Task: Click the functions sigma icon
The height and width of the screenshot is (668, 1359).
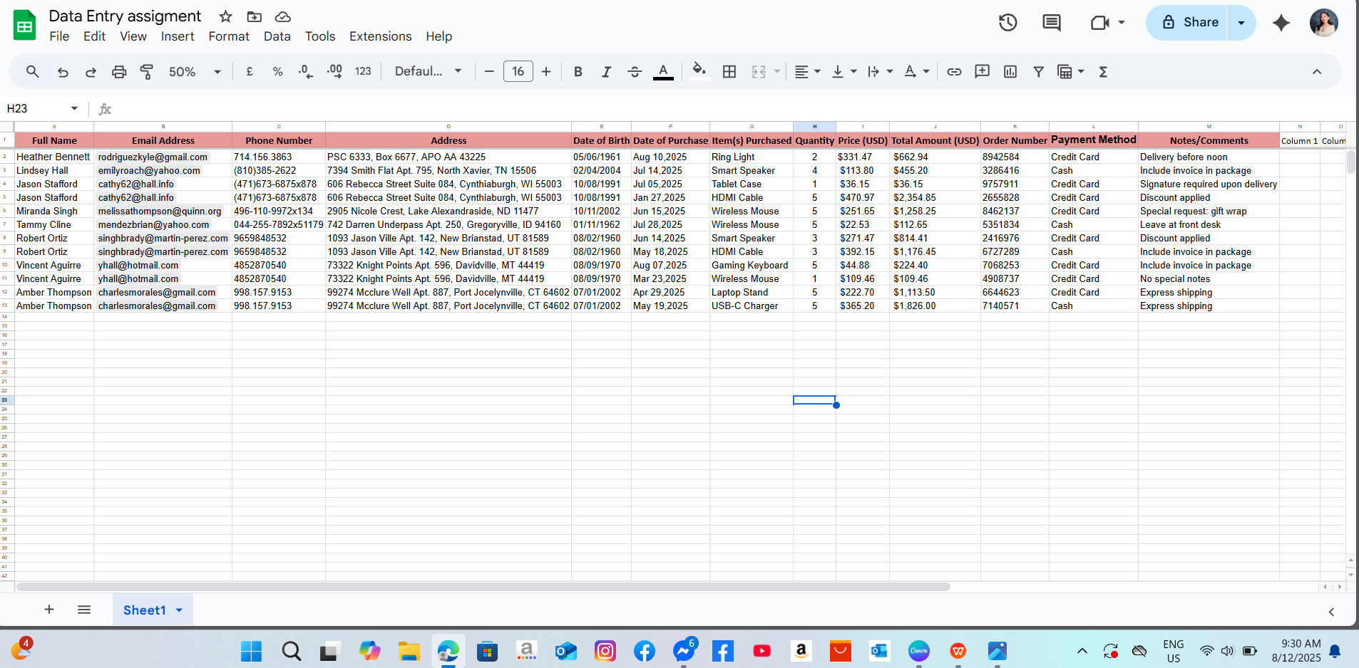Action: 1103,72
